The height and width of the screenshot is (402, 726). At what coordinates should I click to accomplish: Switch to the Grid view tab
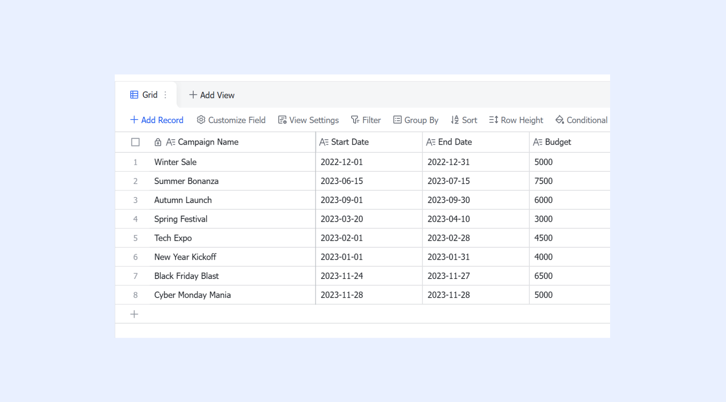(x=146, y=95)
